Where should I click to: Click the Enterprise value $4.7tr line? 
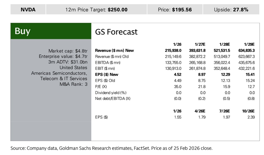63,56
